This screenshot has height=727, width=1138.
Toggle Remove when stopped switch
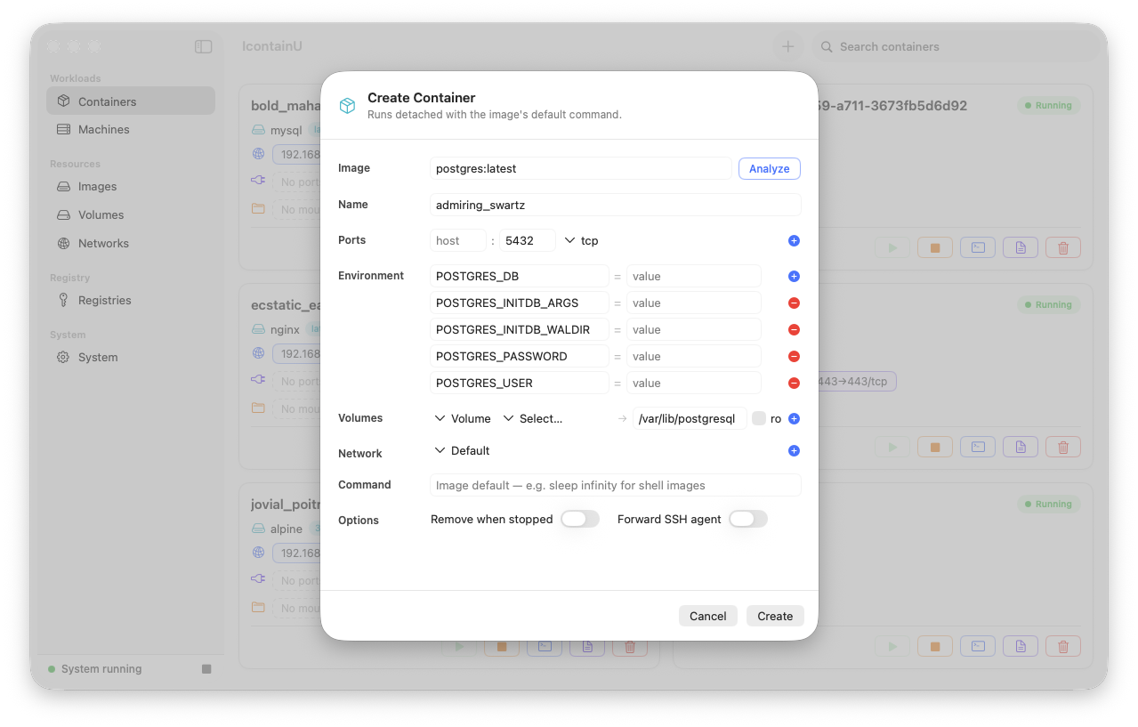(580, 519)
